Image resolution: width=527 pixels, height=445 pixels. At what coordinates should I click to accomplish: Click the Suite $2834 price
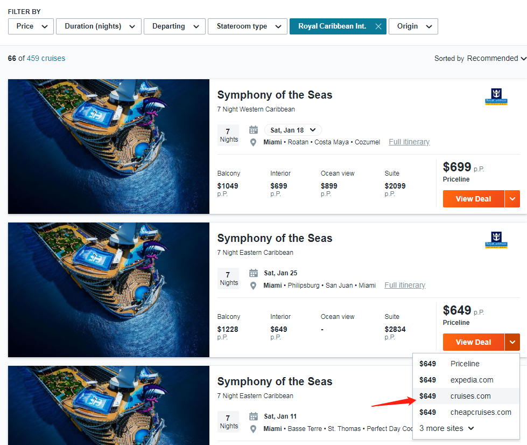pos(395,329)
